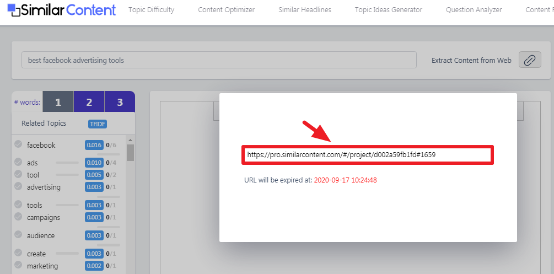554x274 pixels.
Task: Click the Related Topics heading
Action: tap(44, 123)
